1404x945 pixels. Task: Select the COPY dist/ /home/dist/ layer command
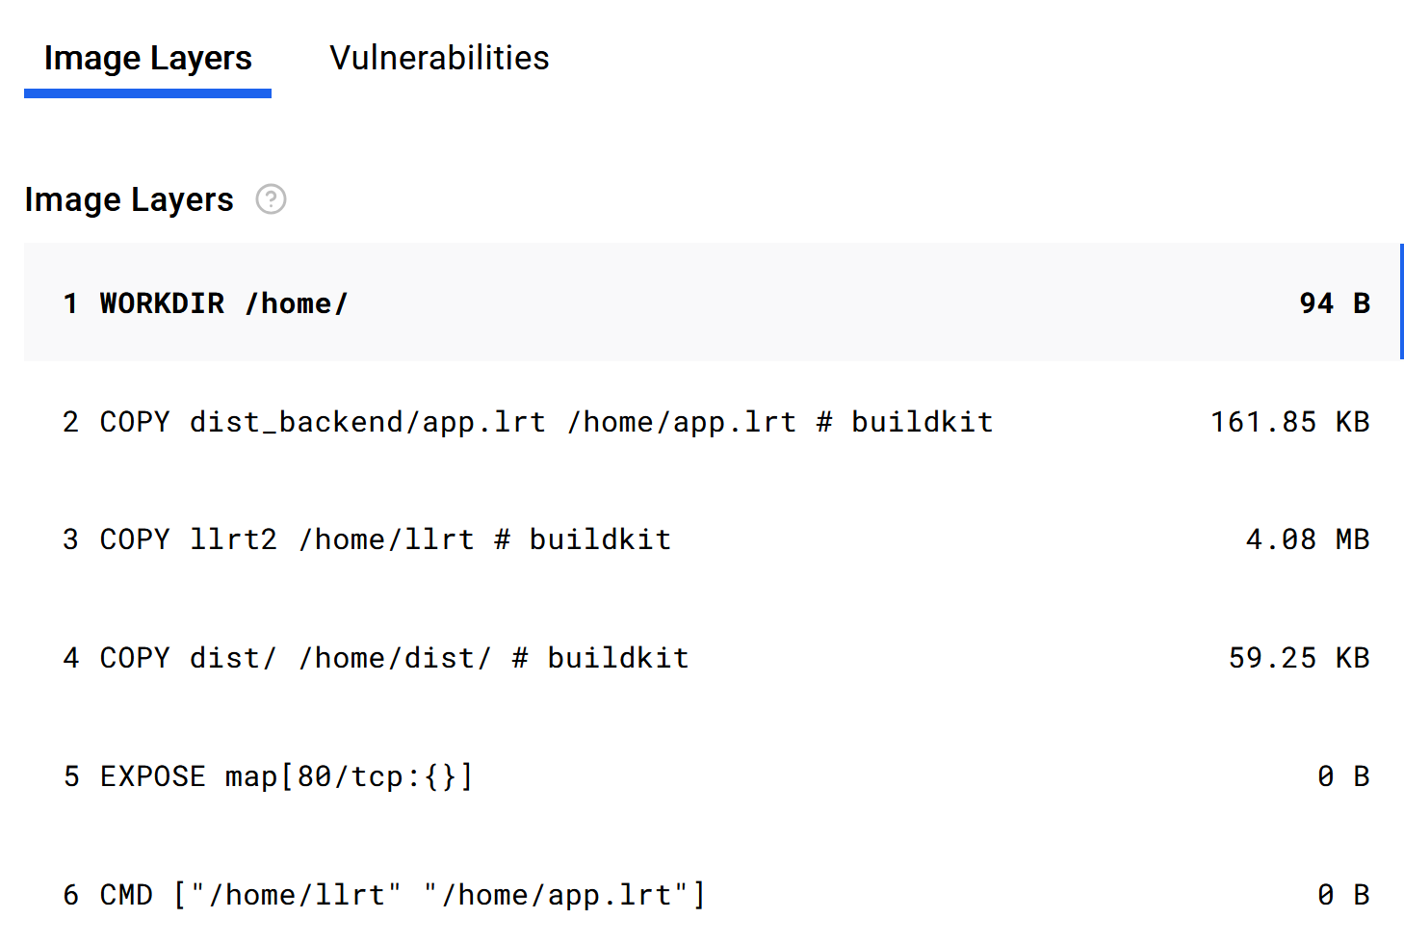click(394, 658)
